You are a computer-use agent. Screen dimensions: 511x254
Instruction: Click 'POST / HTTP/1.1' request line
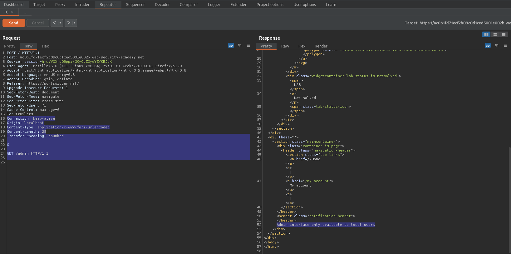(23, 53)
